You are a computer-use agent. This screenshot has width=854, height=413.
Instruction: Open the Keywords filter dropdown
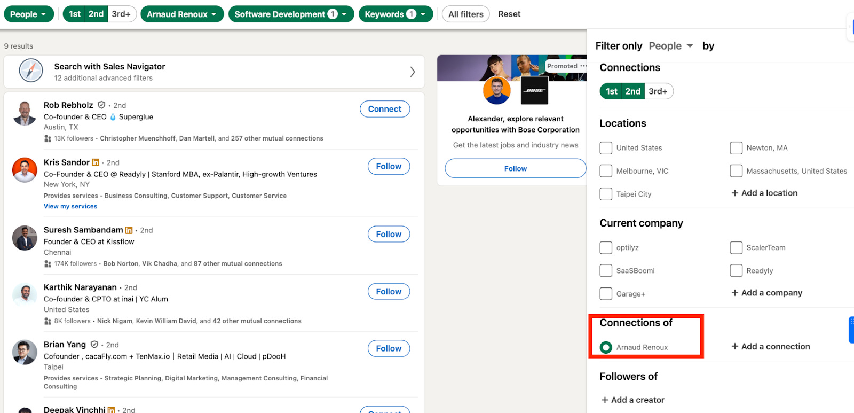[396, 14]
